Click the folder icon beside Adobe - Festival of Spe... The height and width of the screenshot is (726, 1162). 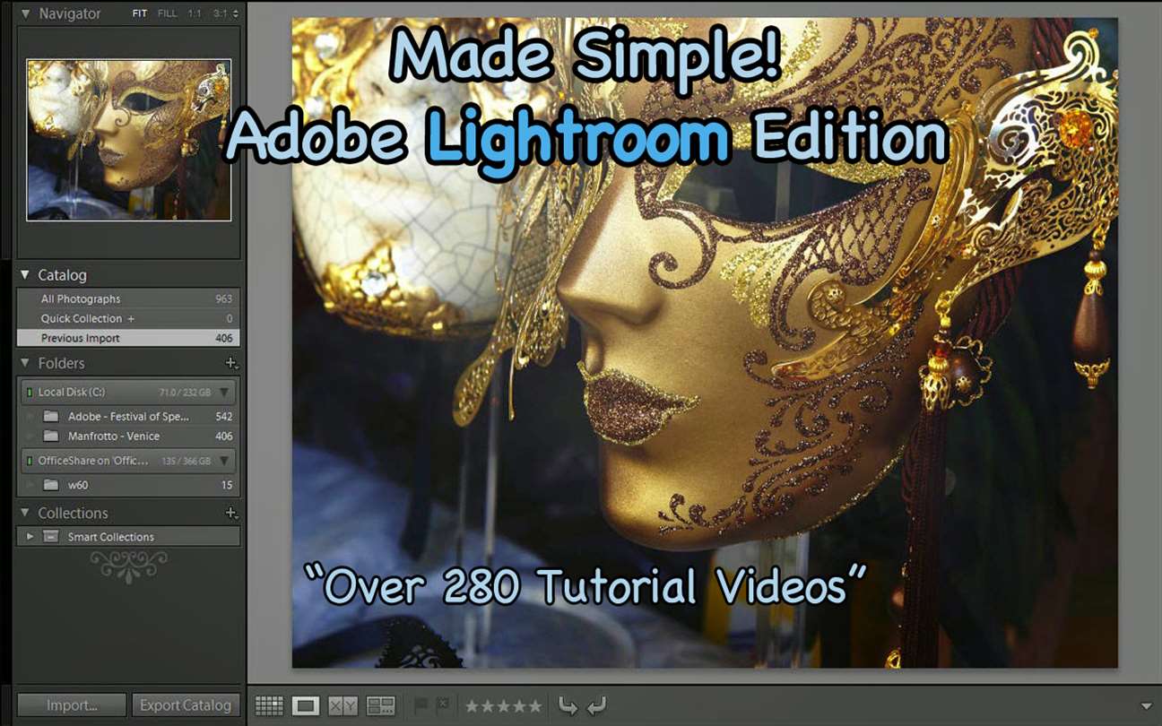(x=51, y=417)
